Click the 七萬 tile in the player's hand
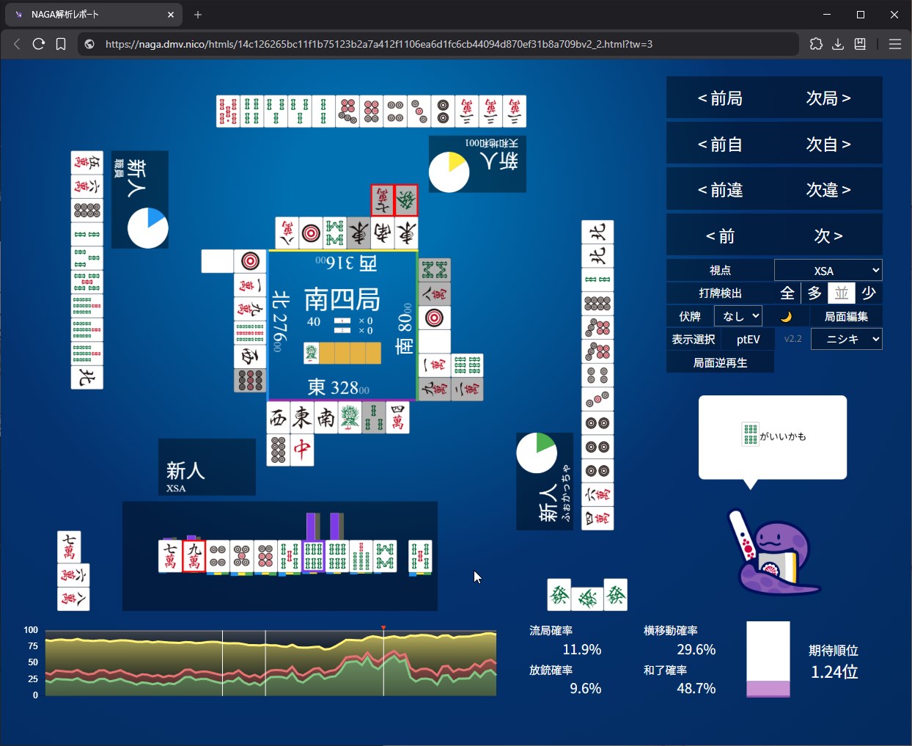Screen dimensions: 912x746 [170, 557]
